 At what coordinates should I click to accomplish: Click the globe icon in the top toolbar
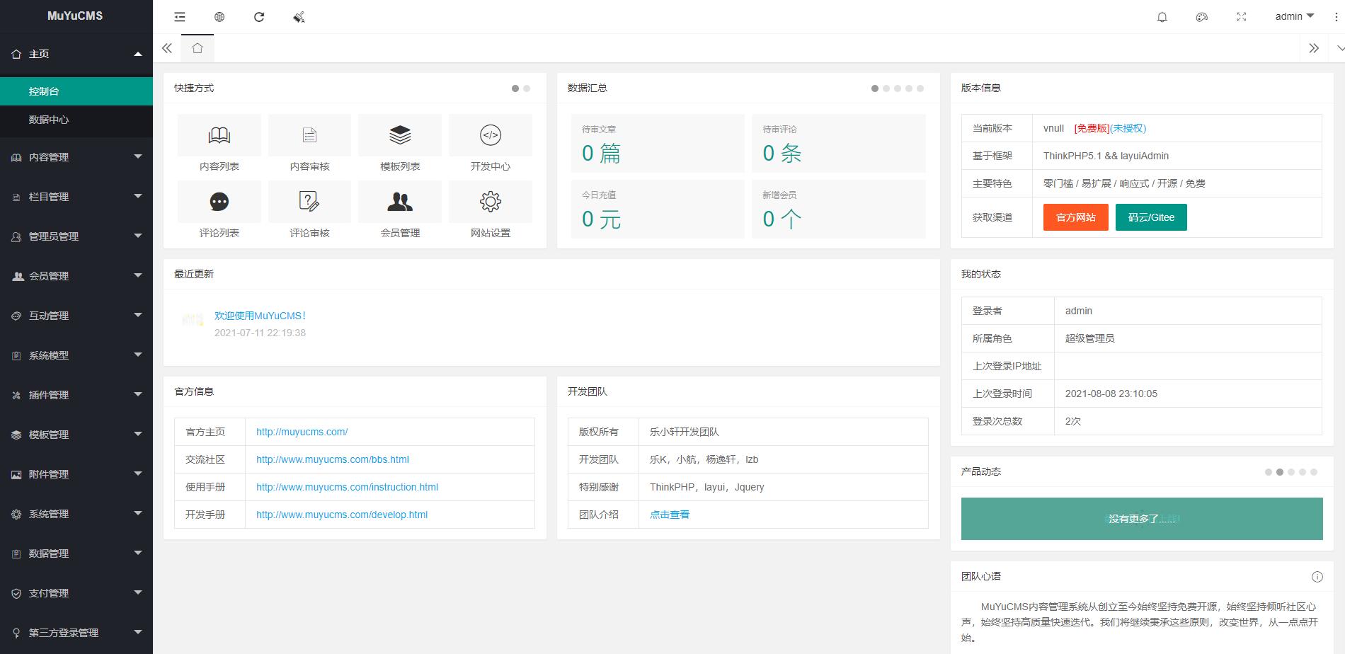coord(219,16)
